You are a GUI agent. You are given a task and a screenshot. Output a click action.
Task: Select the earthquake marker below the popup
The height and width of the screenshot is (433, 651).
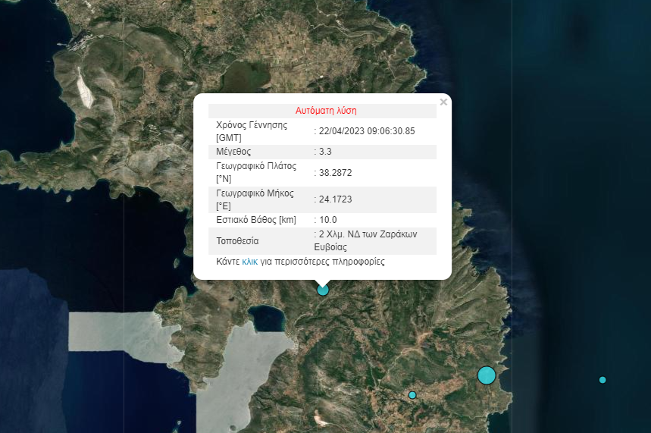coord(323,290)
